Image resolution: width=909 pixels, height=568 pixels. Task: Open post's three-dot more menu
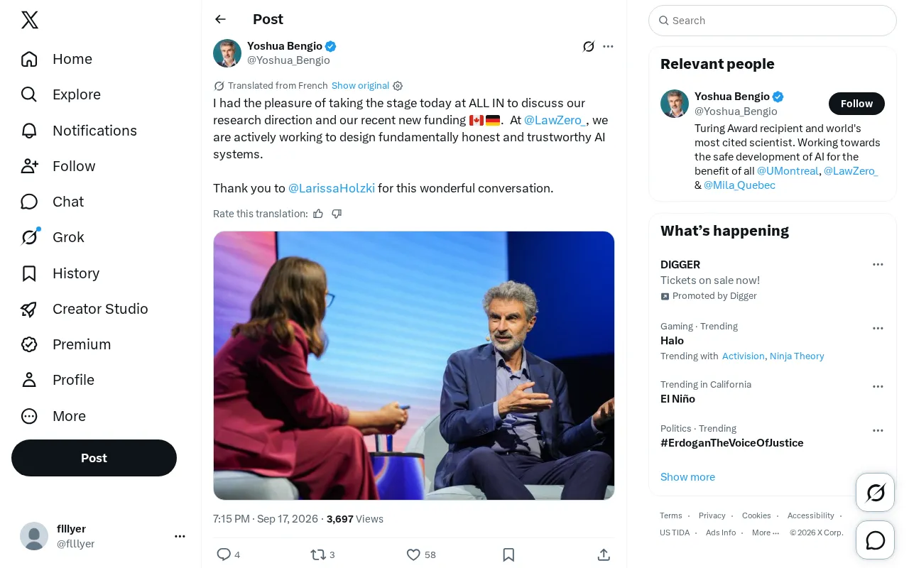(608, 46)
